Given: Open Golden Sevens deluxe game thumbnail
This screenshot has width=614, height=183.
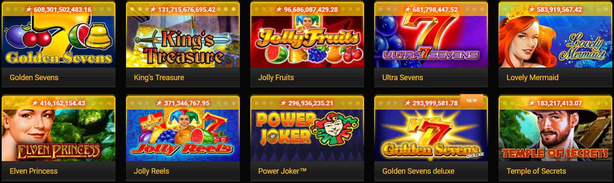Looking at the screenshot, I should tap(431, 135).
